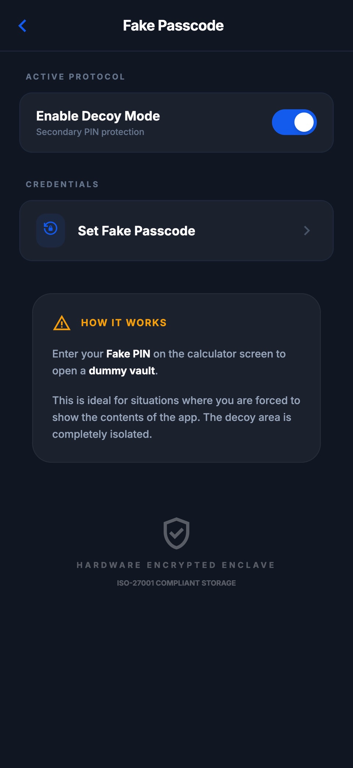This screenshot has height=768, width=353.
Task: Click the orange warning triangle icon
Action: (x=62, y=323)
